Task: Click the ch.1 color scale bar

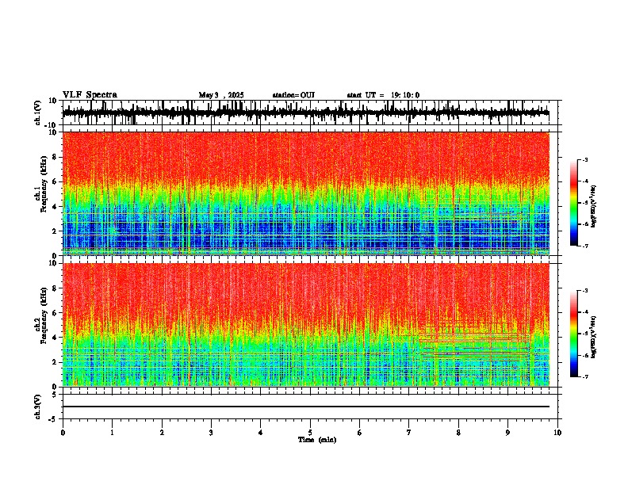Action: 574,203
